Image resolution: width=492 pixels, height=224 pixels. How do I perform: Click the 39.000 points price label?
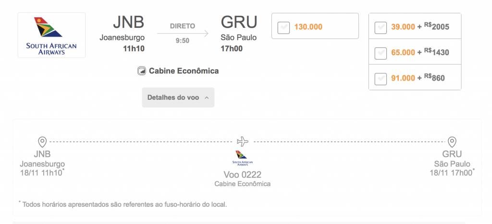(x=403, y=27)
